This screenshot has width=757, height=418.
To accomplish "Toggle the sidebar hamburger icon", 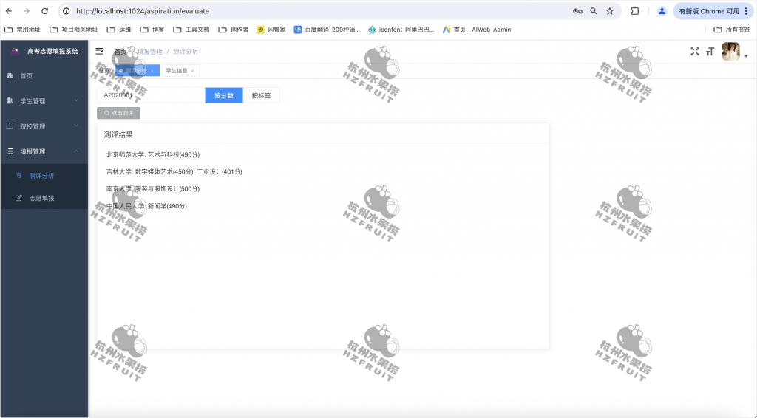I will pyautogui.click(x=100, y=51).
